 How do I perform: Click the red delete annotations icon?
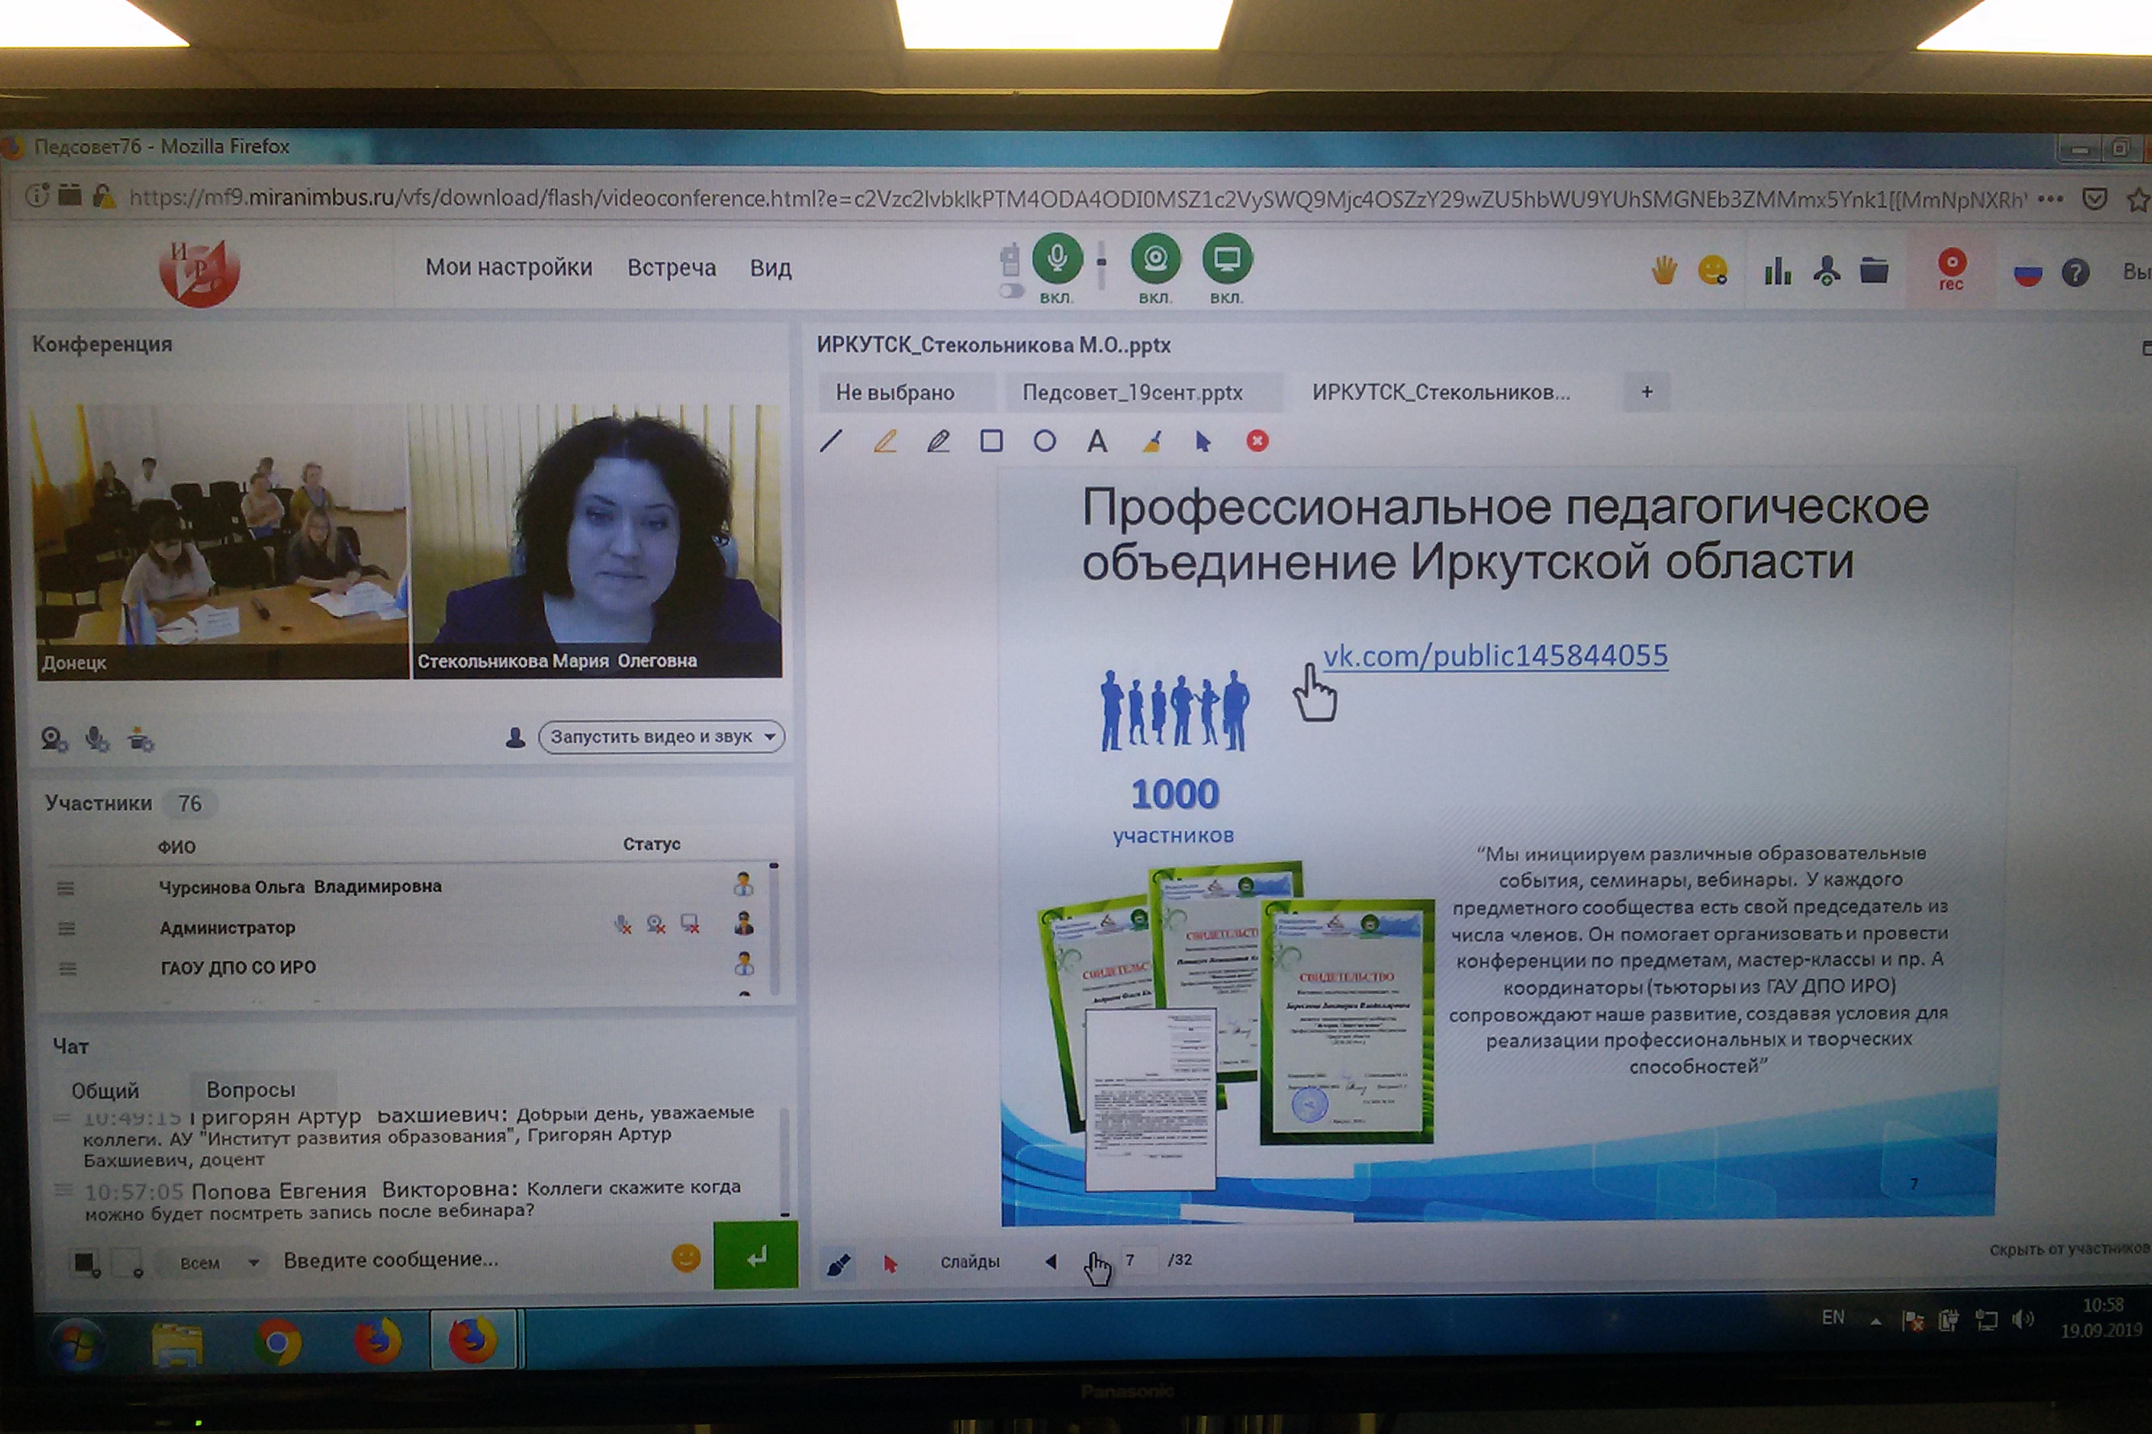(x=1257, y=441)
